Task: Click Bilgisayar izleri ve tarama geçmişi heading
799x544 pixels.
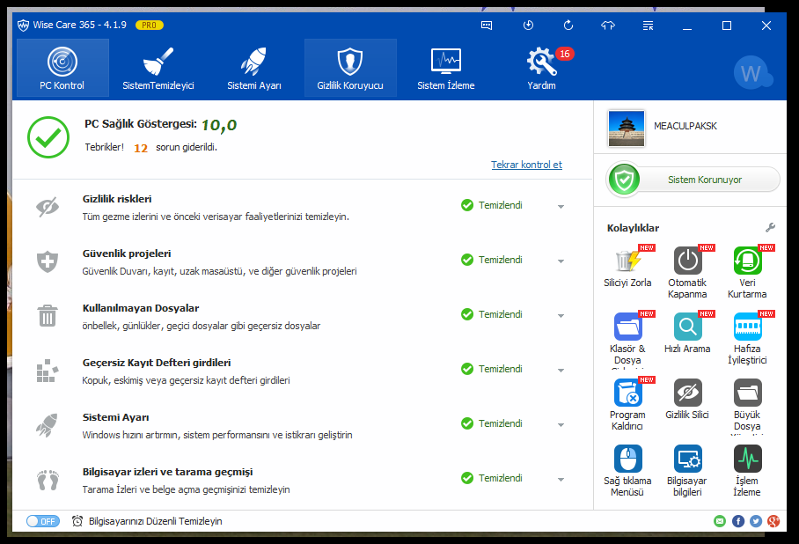Action: pos(168,472)
